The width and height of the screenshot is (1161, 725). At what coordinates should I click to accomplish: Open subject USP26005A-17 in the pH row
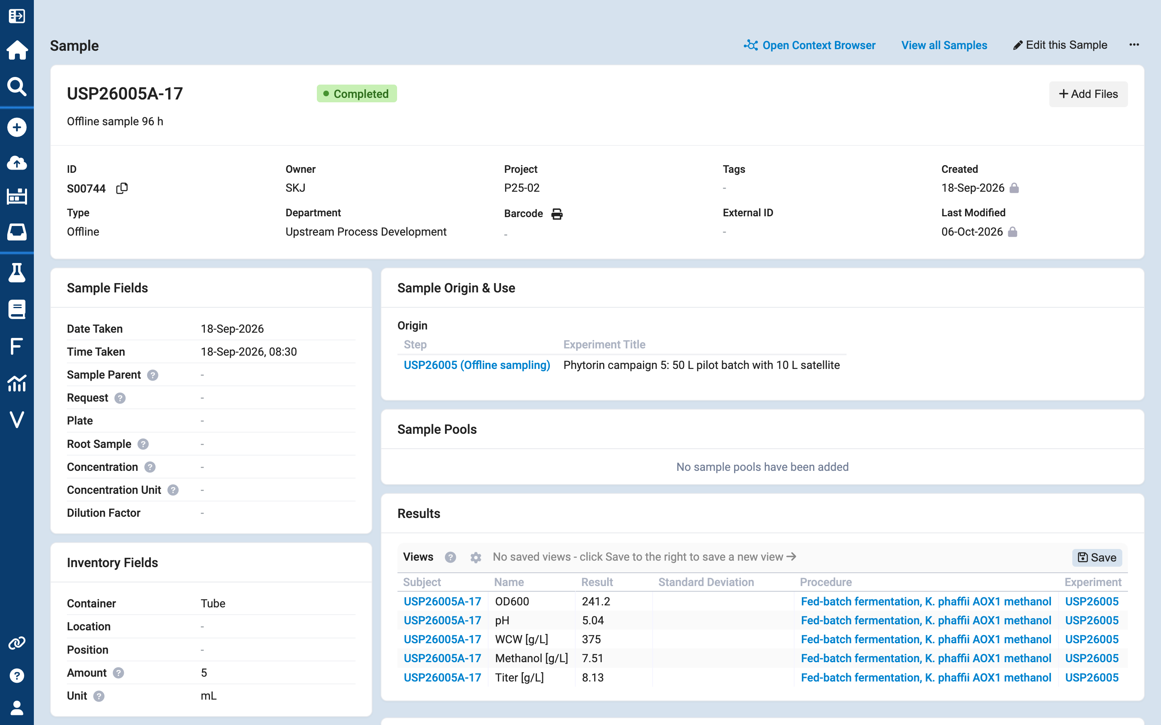(x=442, y=620)
